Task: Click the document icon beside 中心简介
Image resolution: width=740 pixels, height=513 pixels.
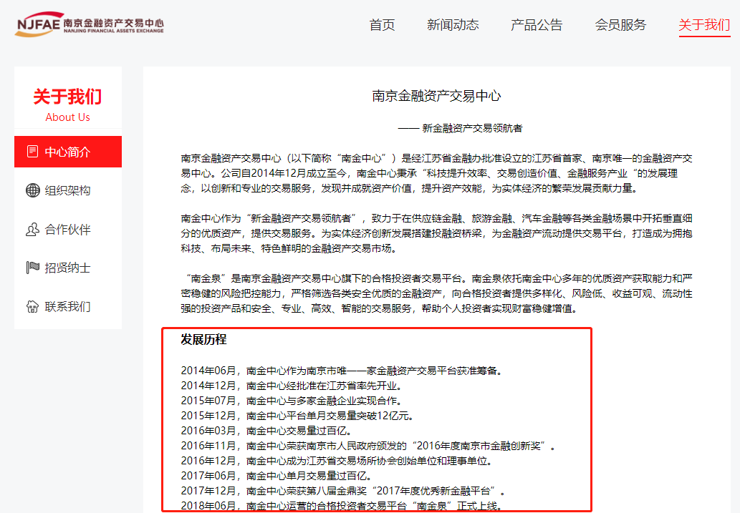Action: coord(32,152)
